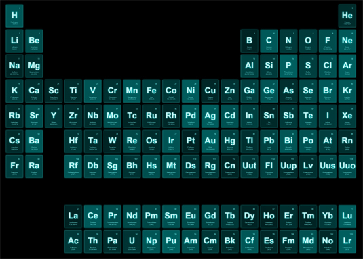
Task: Select the Titanium (Ti) tile
Action: click(x=73, y=91)
